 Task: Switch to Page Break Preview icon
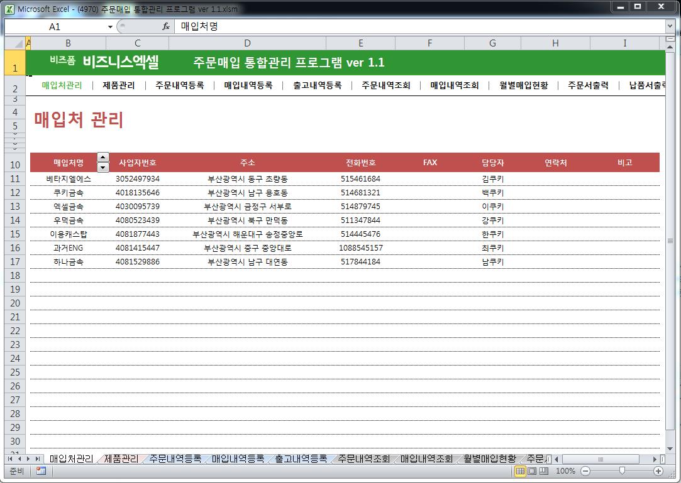(x=544, y=471)
